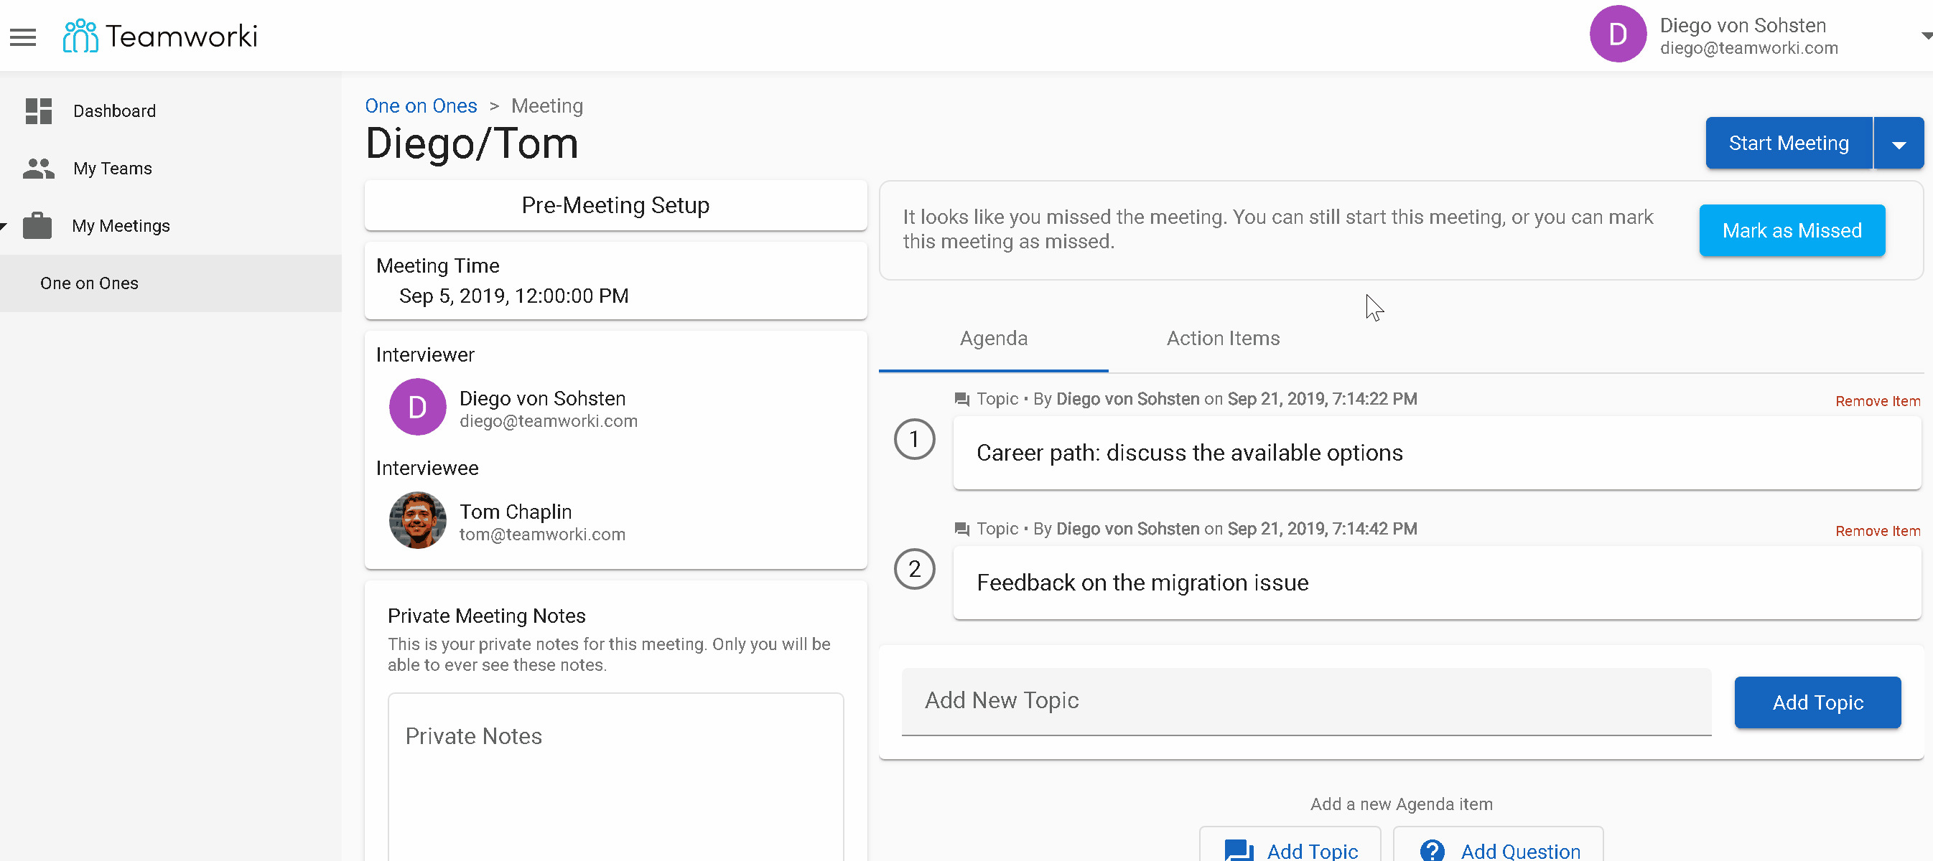Click the Dashboard grid icon
The width and height of the screenshot is (1933, 861).
(x=38, y=111)
